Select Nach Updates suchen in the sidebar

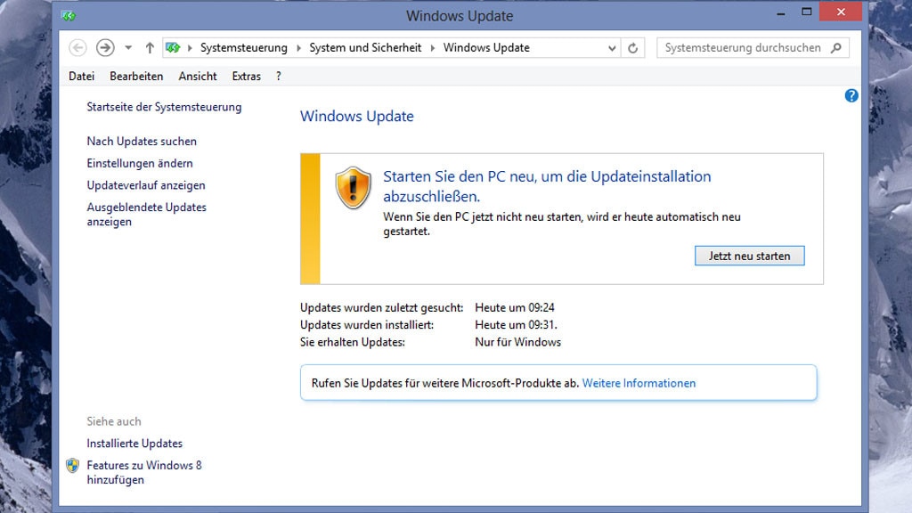142,141
